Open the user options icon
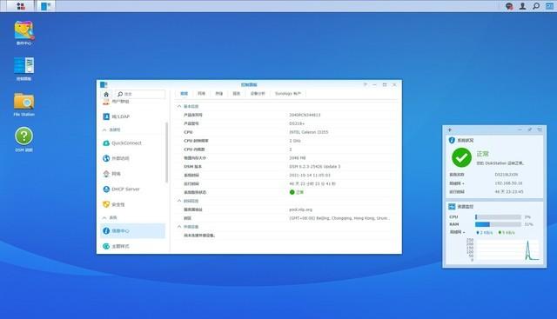Viewport: 557px width, 319px height. [x=522, y=6]
